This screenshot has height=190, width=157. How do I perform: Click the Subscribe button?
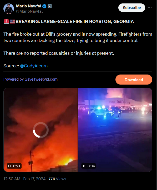click(x=132, y=8)
